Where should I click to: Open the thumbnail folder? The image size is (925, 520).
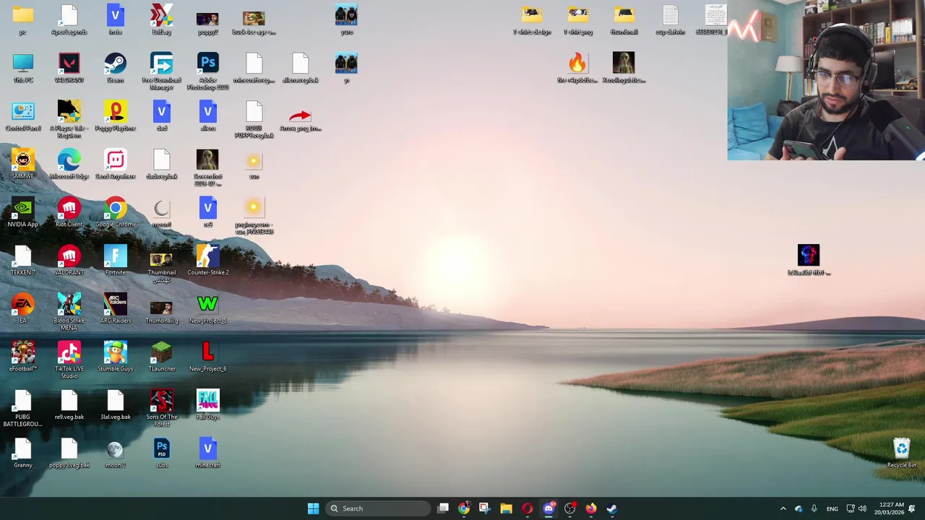coord(624,20)
